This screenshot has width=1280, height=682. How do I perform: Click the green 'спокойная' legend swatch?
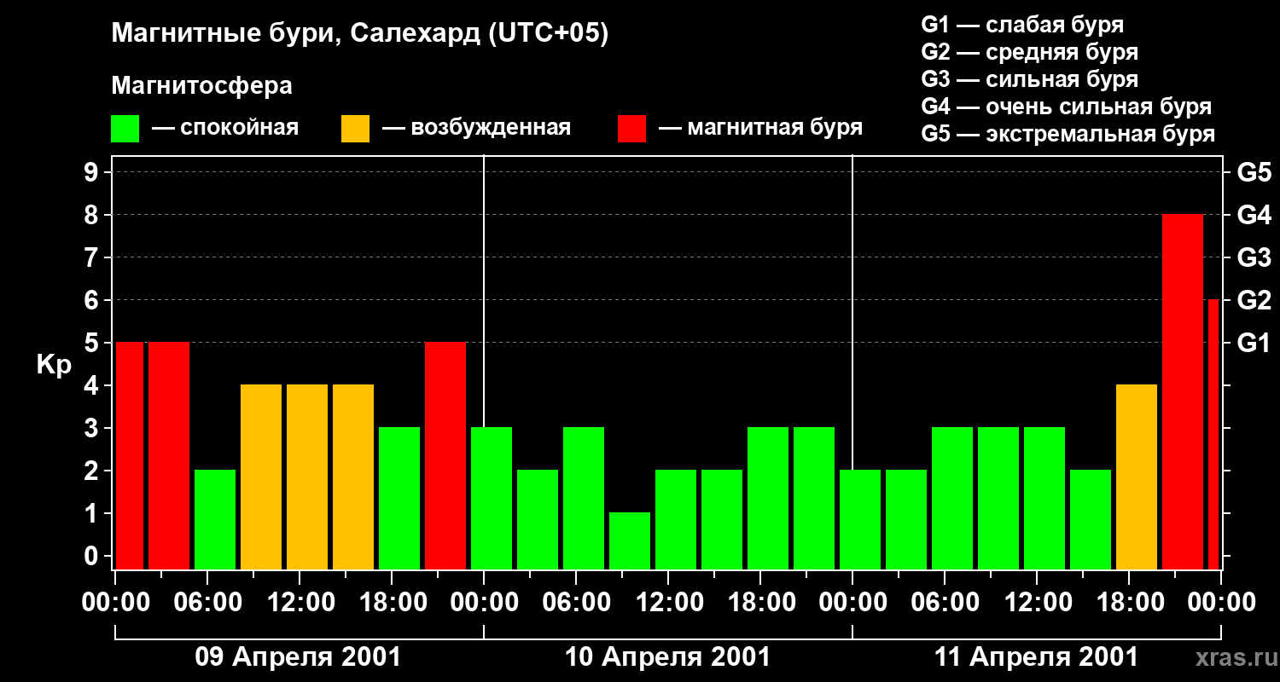(x=125, y=129)
